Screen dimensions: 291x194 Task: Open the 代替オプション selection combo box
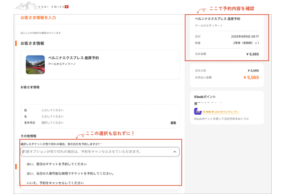pos(100,152)
